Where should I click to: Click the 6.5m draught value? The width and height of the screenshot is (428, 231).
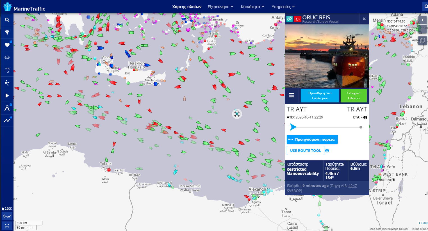point(355,168)
